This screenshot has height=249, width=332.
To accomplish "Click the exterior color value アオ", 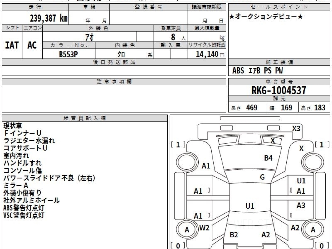I will click(x=90, y=37).
